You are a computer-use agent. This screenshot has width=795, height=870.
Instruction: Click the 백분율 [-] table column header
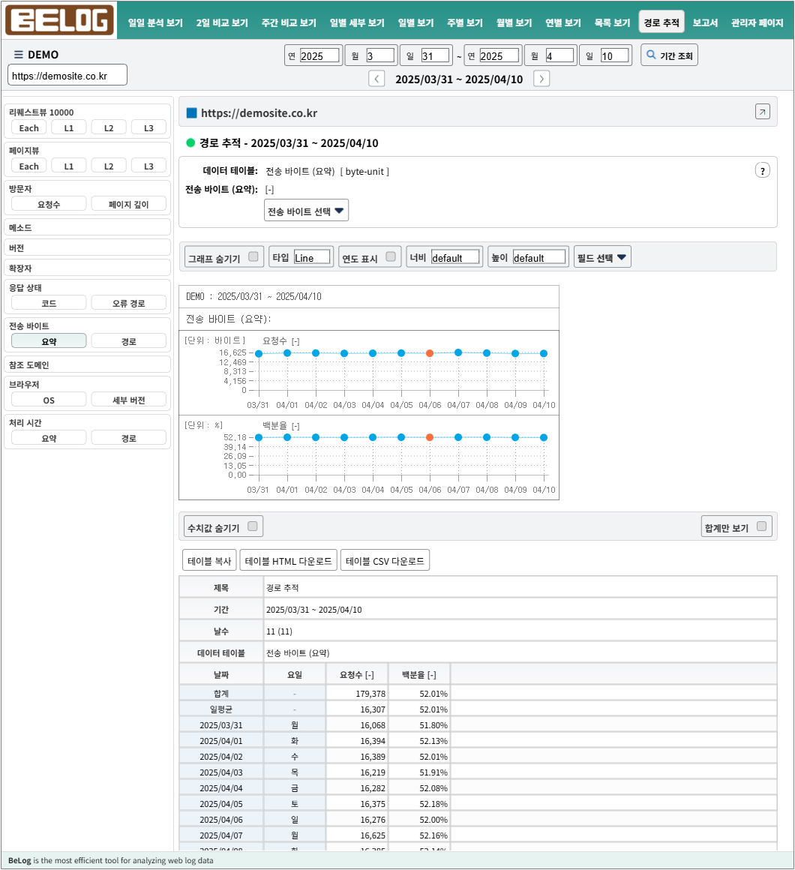(419, 675)
